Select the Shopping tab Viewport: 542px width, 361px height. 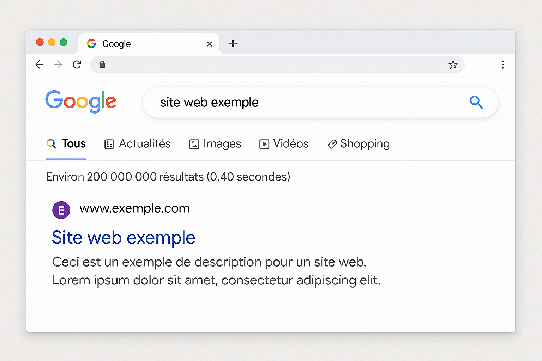point(359,144)
